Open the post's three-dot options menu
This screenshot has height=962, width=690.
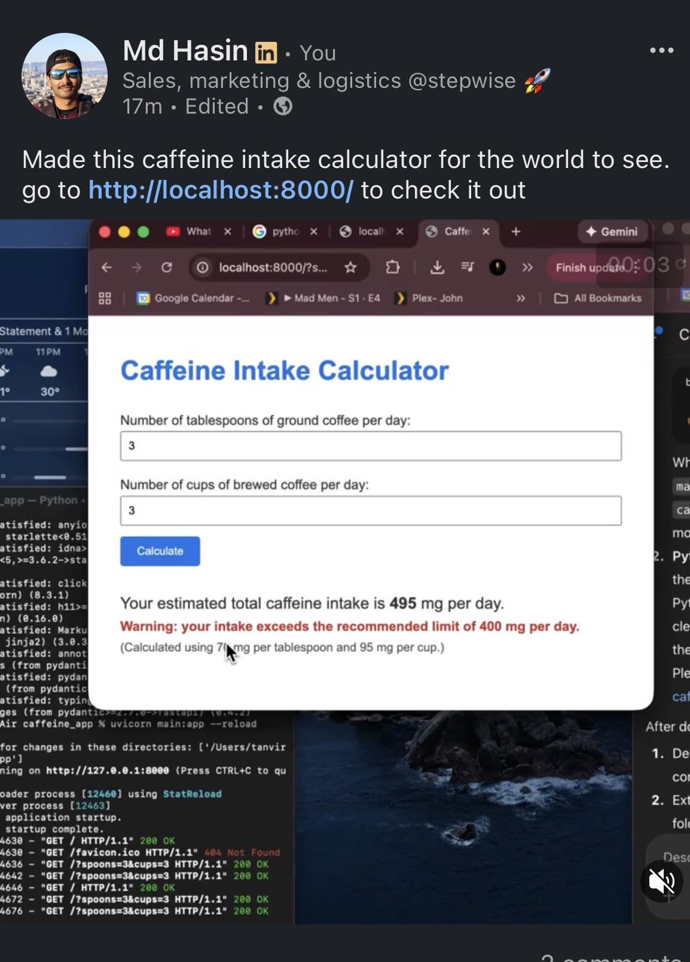661,50
